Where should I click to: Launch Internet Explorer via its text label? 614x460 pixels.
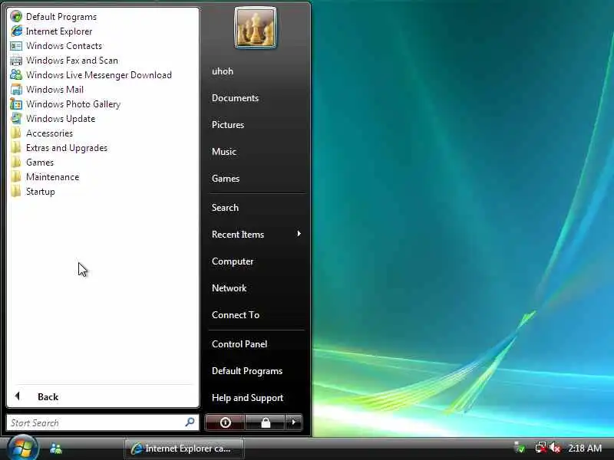click(x=59, y=31)
